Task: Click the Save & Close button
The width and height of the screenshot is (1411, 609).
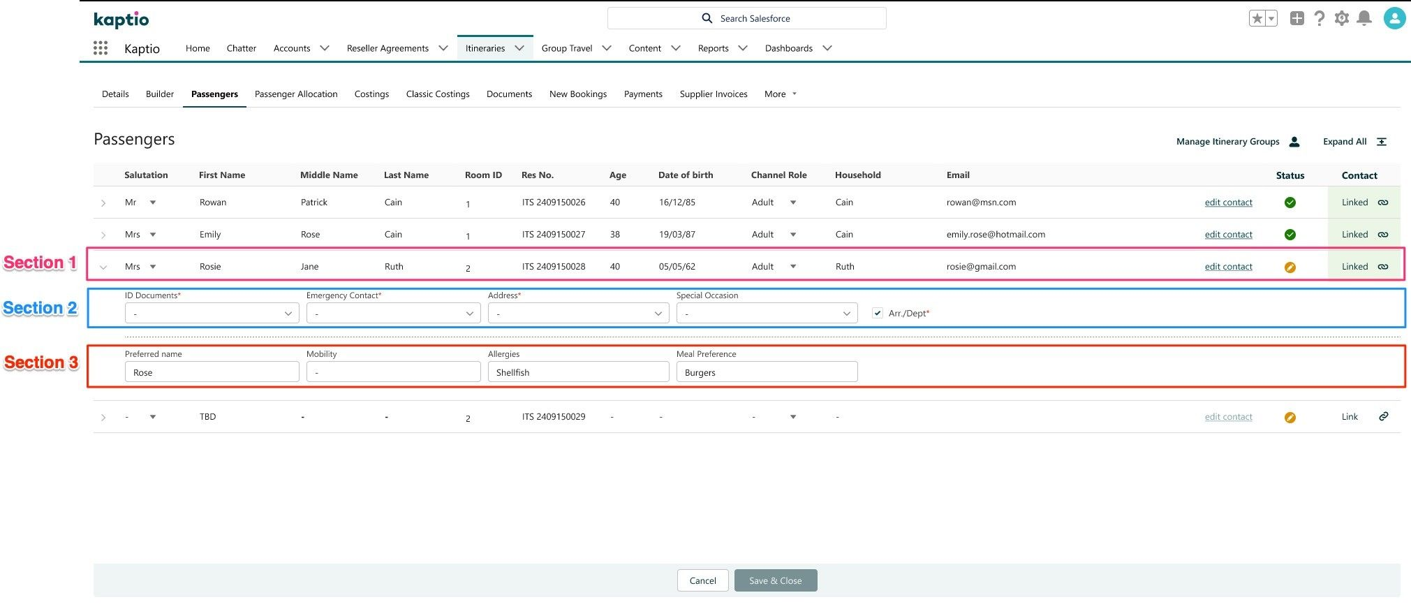Action: (775, 581)
